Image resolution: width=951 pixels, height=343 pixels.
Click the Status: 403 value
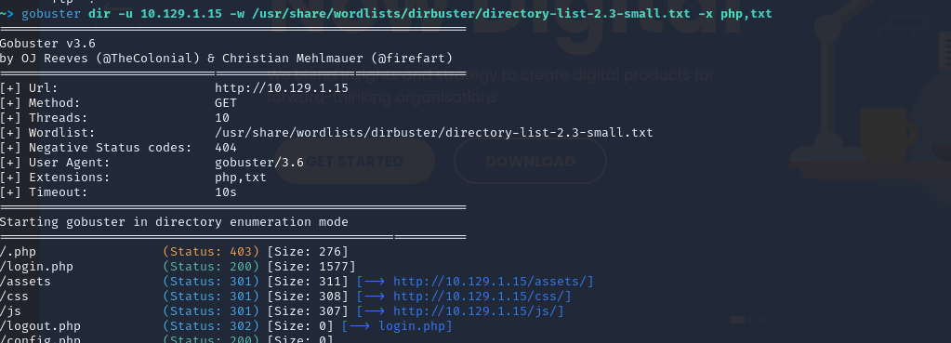211,252
